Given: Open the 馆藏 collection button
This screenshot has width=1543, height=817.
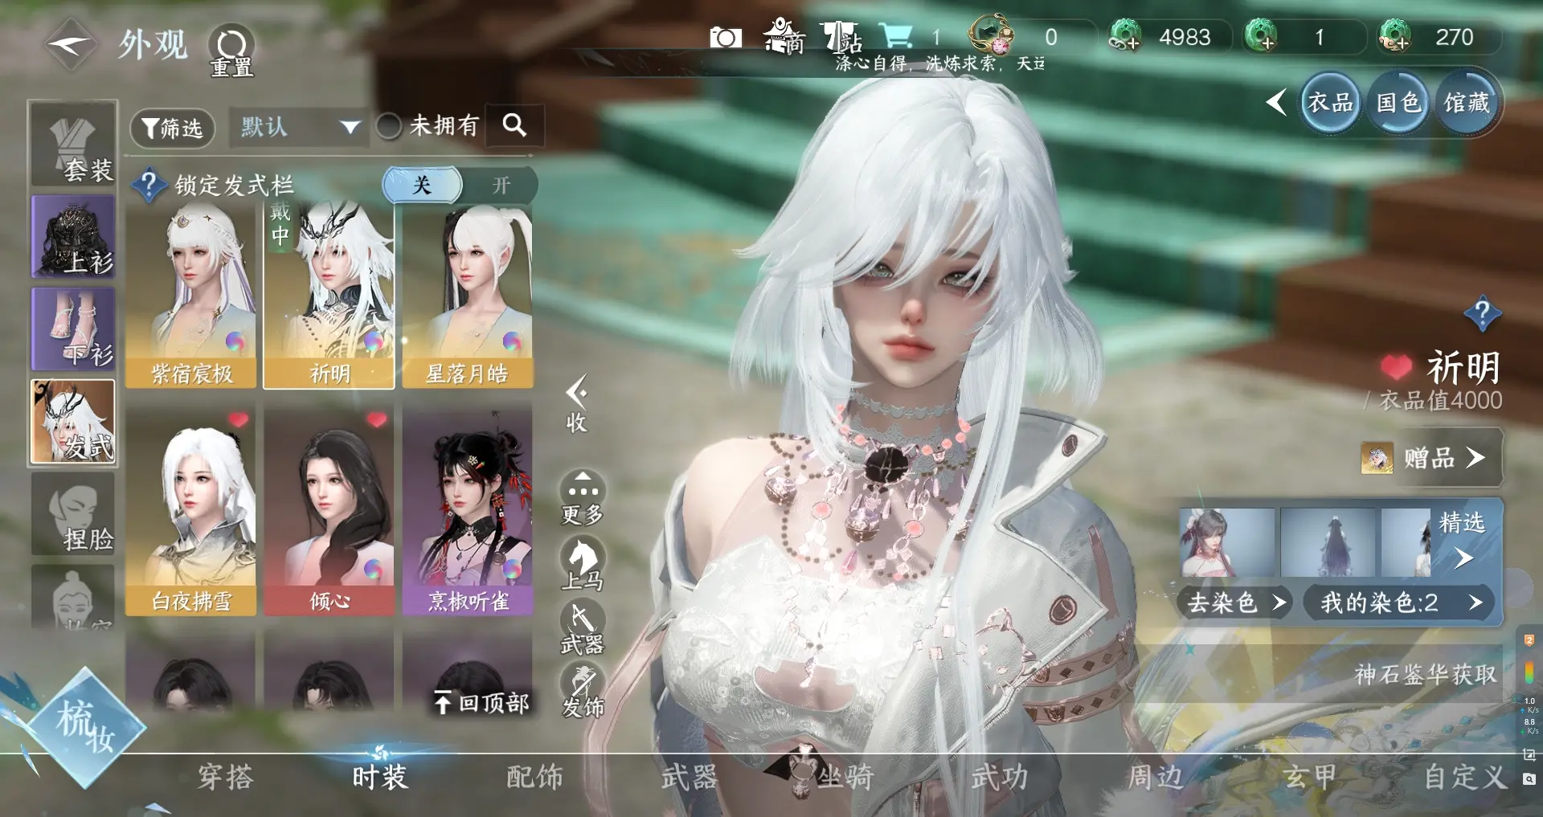Looking at the screenshot, I should pos(1467,102).
